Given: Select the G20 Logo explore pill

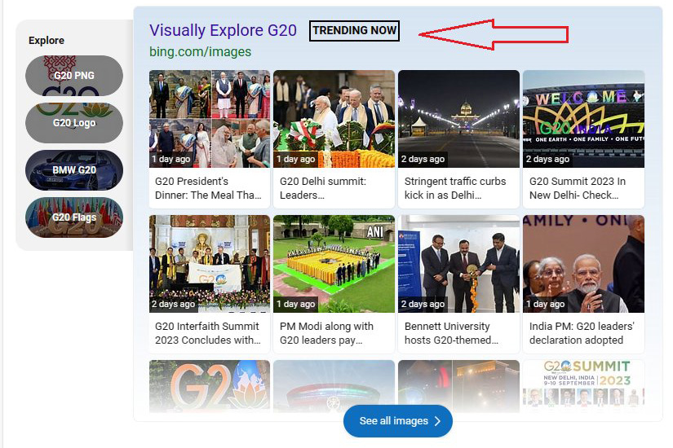Looking at the screenshot, I should (74, 123).
